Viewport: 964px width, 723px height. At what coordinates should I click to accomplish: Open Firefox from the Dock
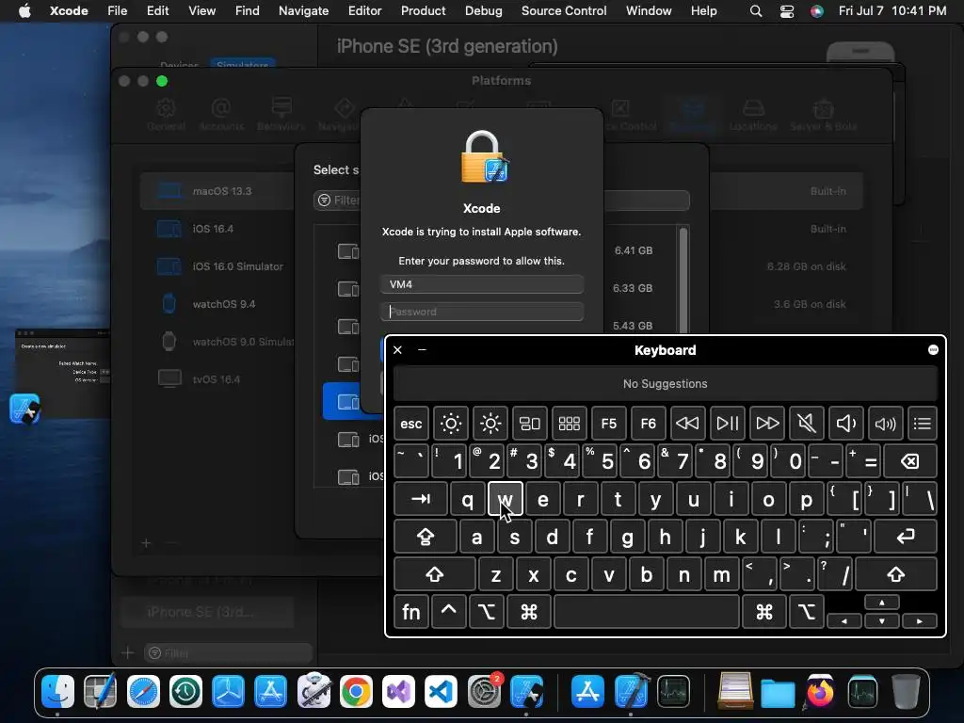tap(820, 692)
